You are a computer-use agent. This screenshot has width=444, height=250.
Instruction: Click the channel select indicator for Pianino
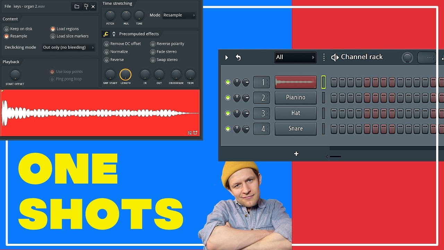click(324, 98)
